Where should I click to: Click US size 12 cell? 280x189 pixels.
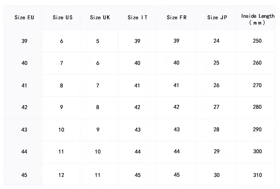pyautogui.click(x=61, y=175)
